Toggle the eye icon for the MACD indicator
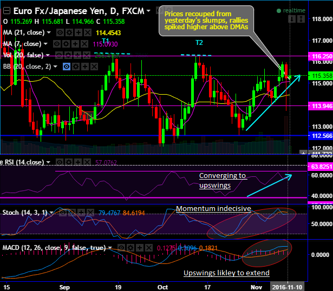 121,248
